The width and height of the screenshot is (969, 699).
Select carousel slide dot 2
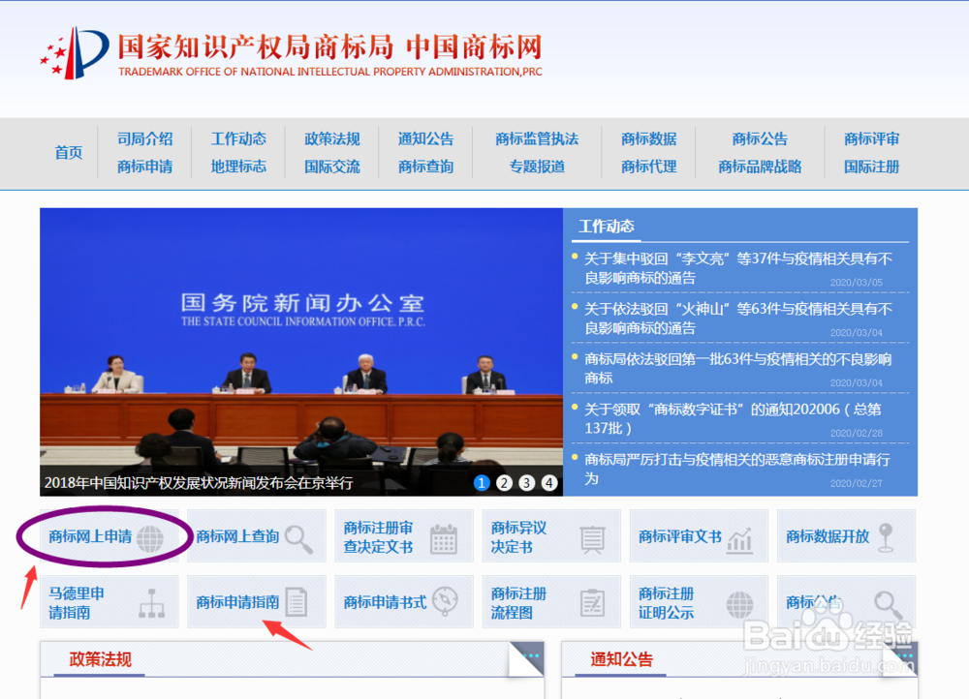[x=504, y=482]
